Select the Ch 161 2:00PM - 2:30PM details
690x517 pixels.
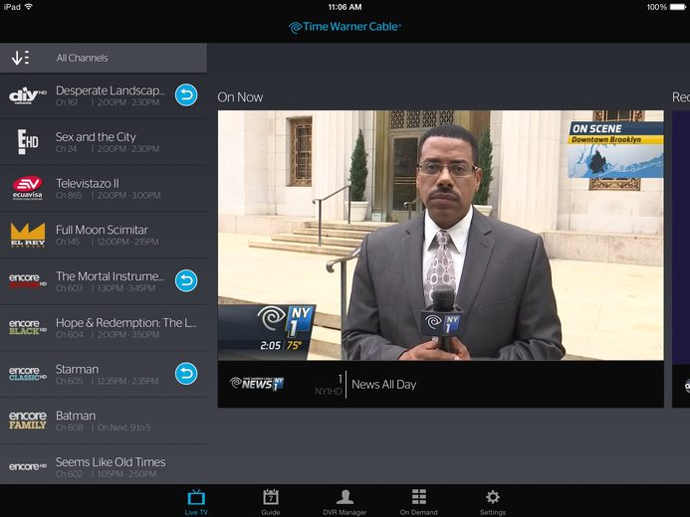click(x=108, y=102)
